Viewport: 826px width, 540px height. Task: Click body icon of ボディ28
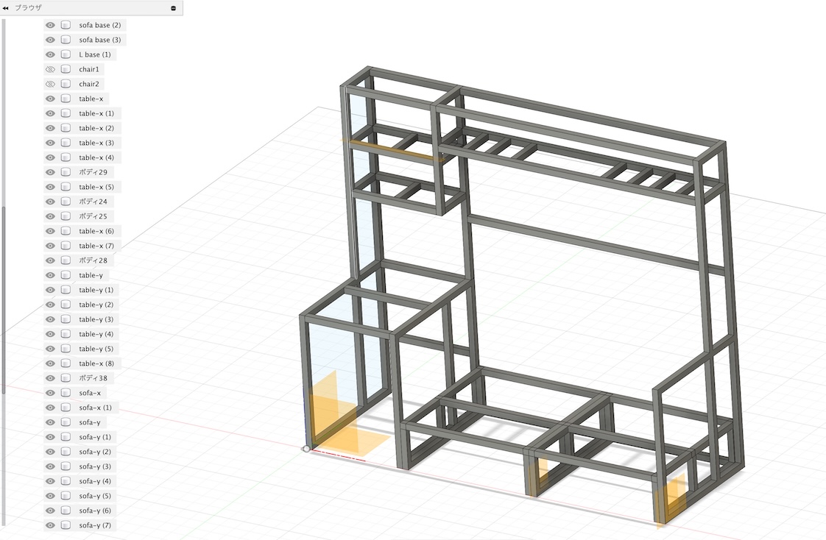pos(66,260)
